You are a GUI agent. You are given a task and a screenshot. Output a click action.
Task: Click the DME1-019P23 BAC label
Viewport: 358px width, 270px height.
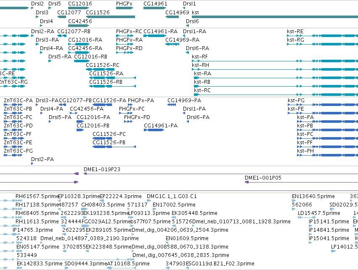click(102, 169)
